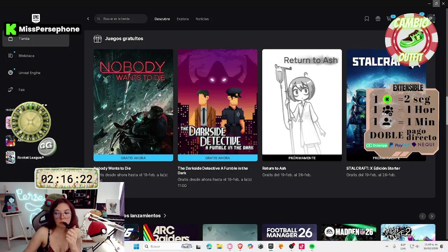448x252 pixels.
Task: Click the microphone tray icon
Action: pos(394,246)
